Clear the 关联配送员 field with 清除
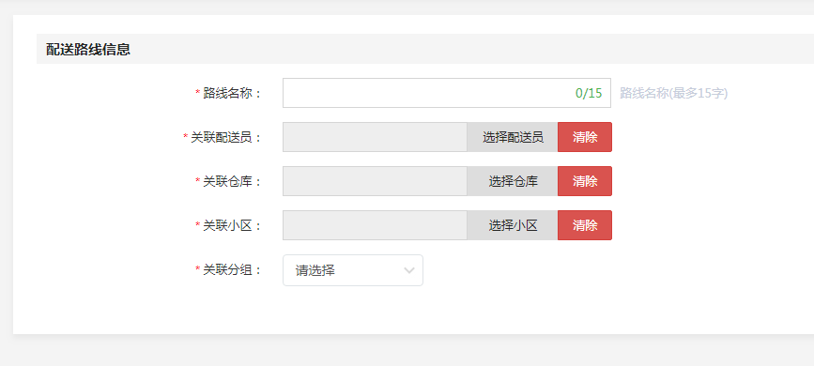This screenshot has height=366, width=814. click(585, 137)
